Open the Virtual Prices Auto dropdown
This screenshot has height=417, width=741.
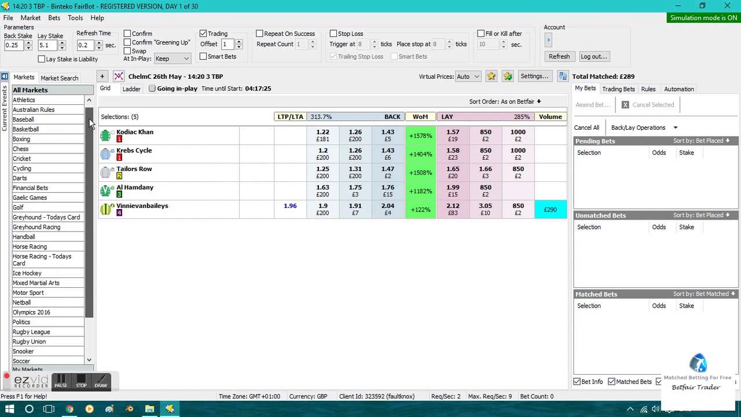pos(468,76)
